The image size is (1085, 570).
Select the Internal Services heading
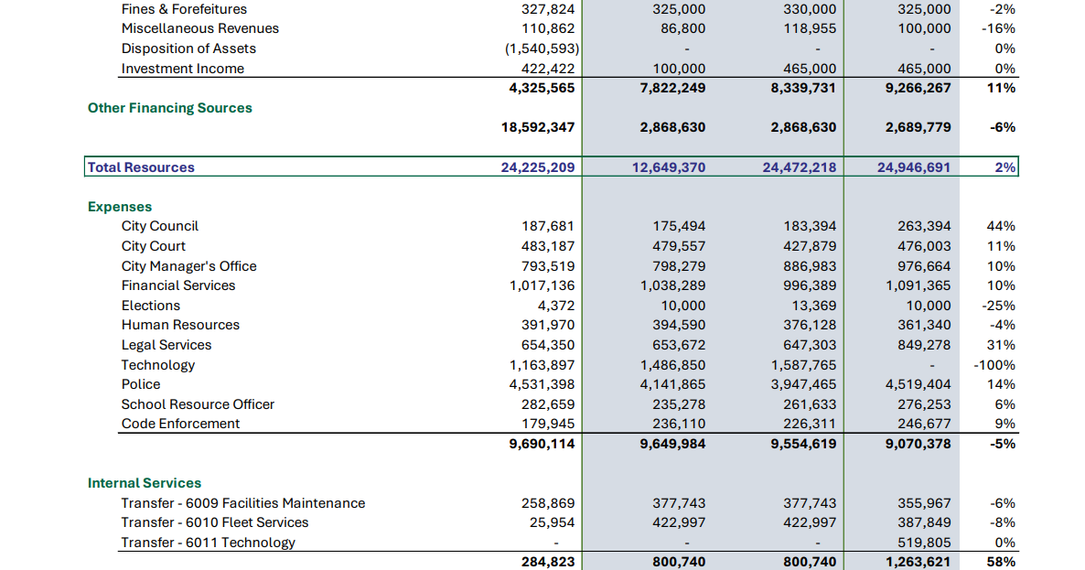click(144, 483)
